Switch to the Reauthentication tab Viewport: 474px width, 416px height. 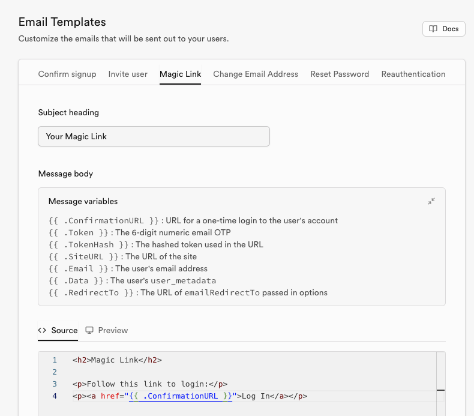pyautogui.click(x=413, y=74)
